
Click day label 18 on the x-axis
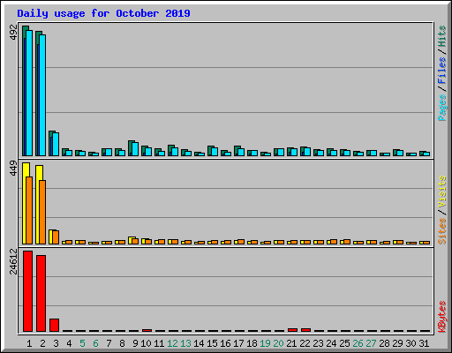pyautogui.click(x=252, y=343)
